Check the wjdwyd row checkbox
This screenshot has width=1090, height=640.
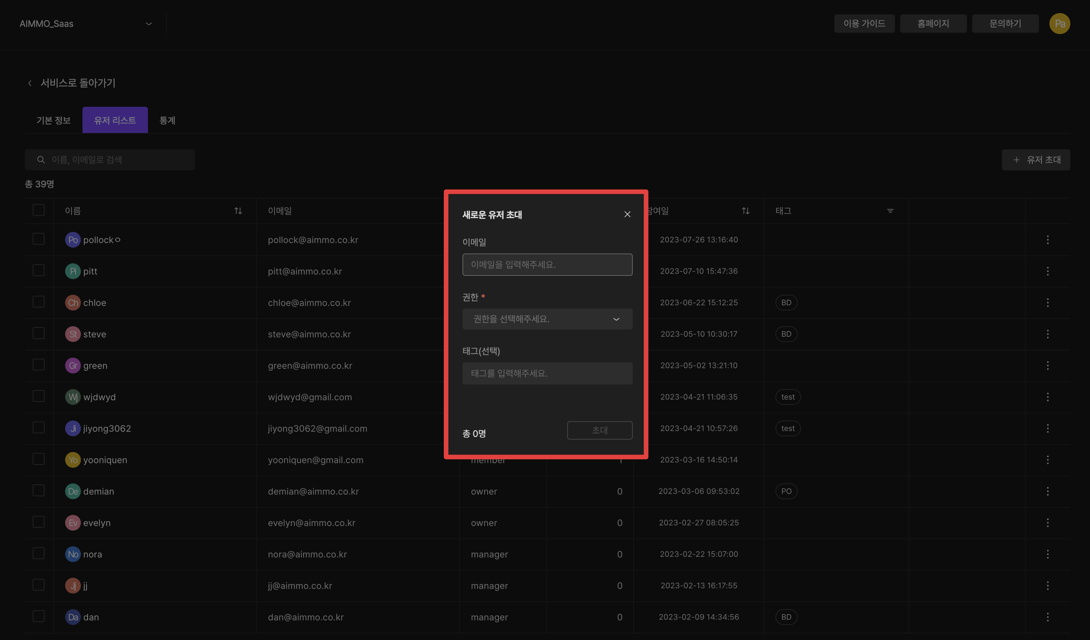click(x=39, y=396)
